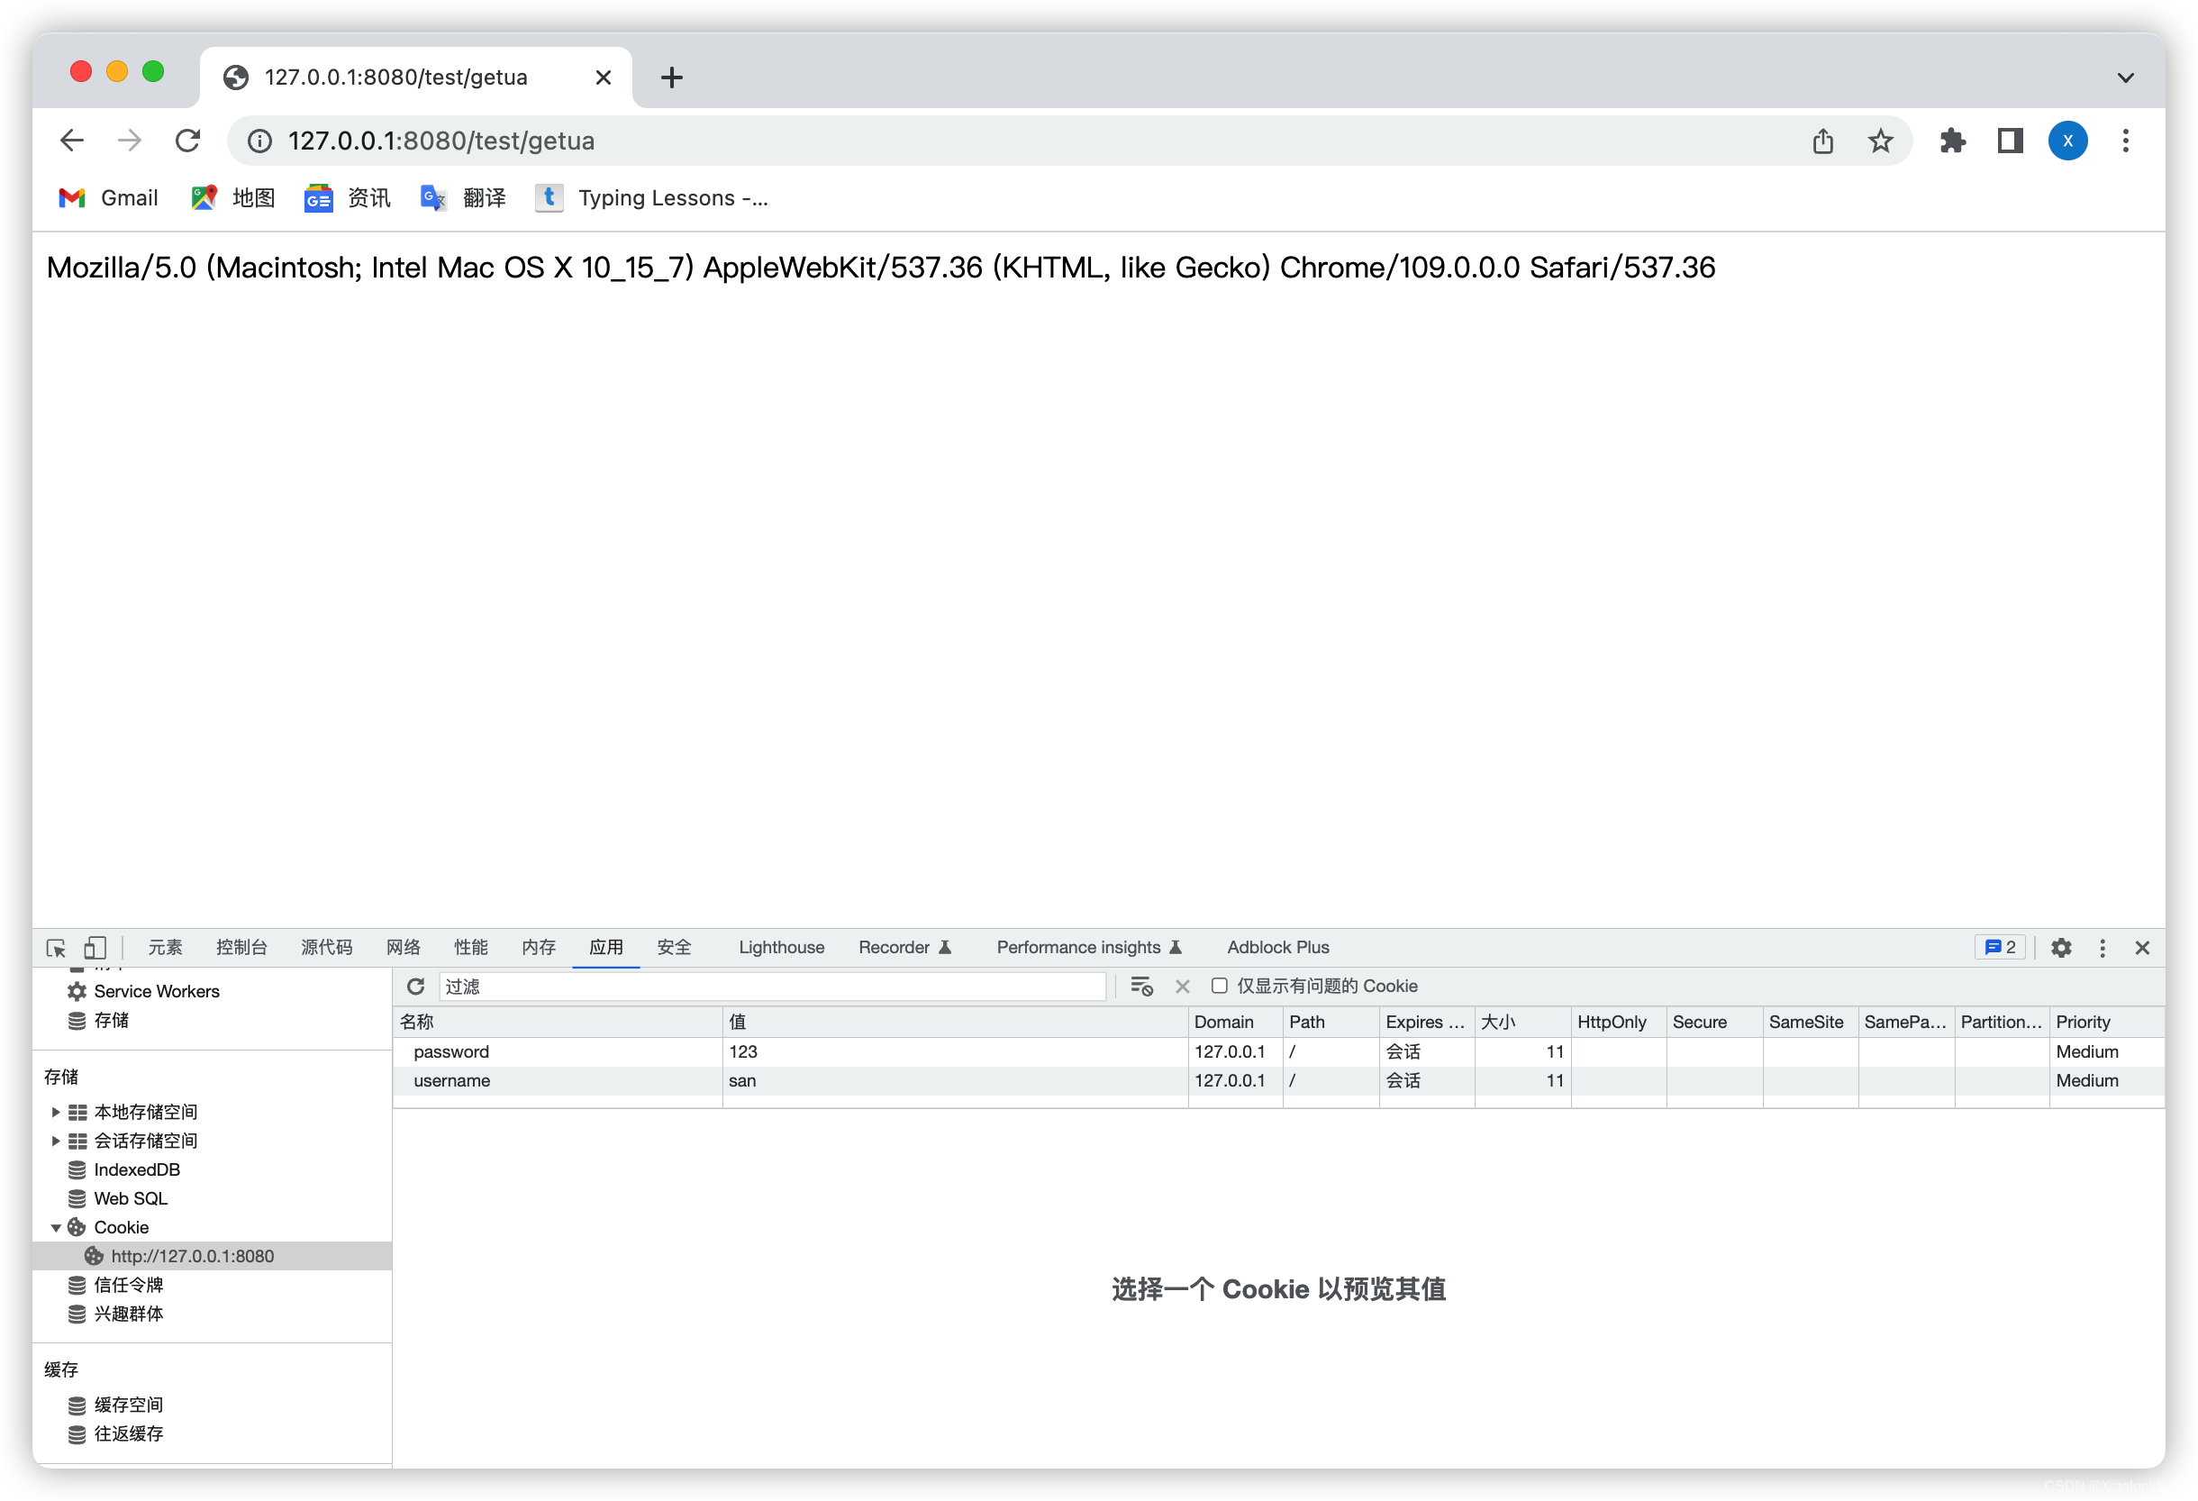
Task: Open DevTools settings gear
Action: [x=2061, y=948]
